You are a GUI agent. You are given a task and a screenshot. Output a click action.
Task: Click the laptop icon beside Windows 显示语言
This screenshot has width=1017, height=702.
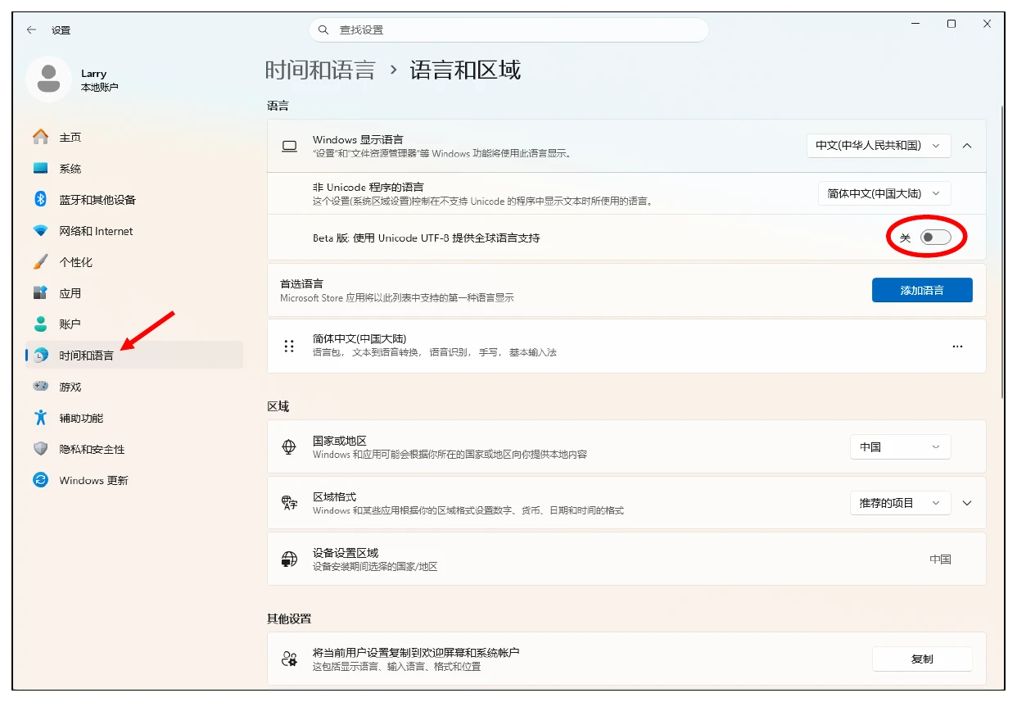(289, 146)
